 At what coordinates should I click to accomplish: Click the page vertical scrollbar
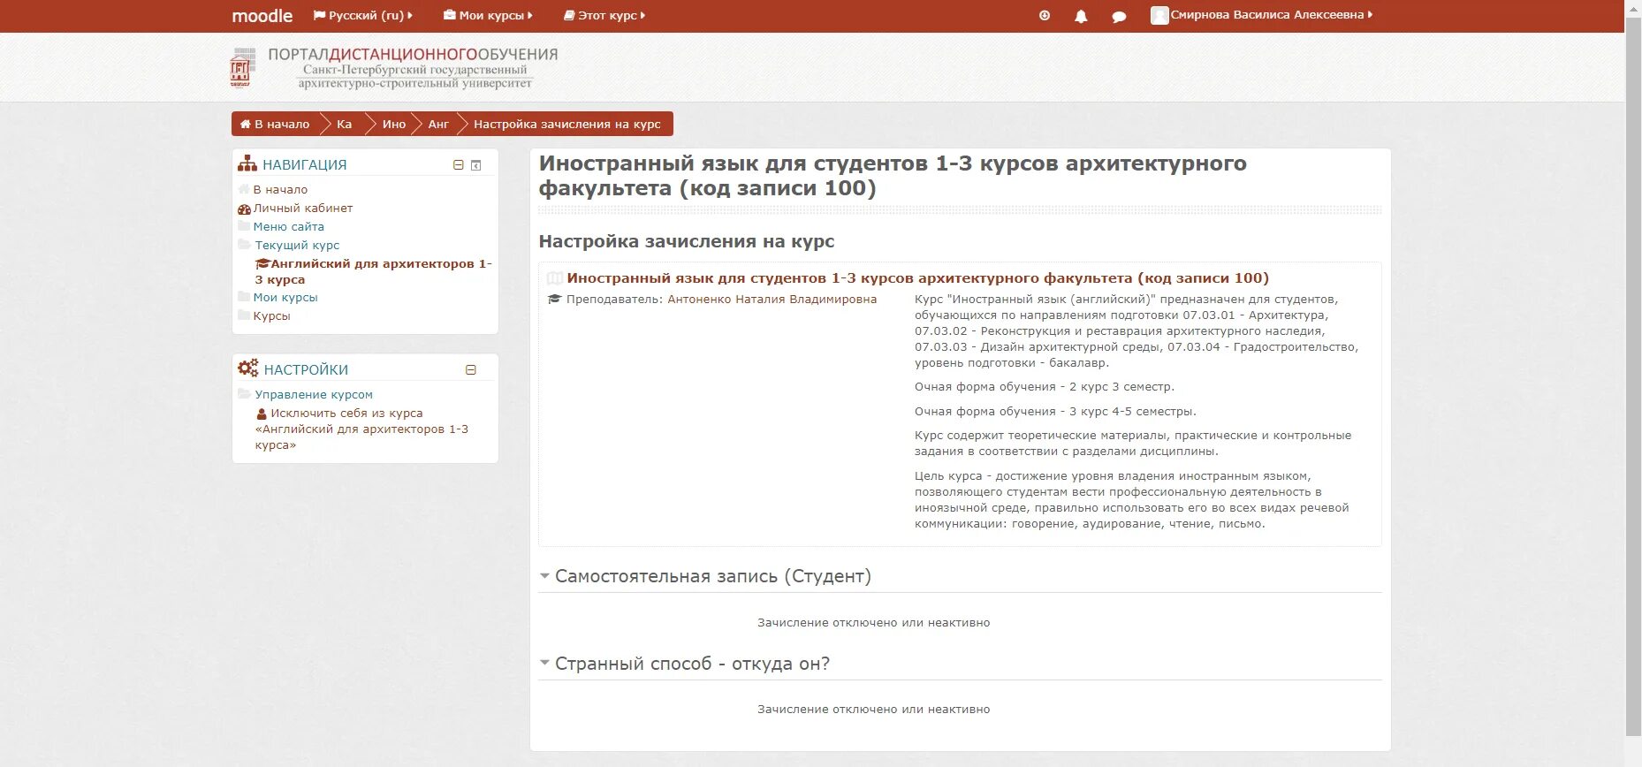(x=1633, y=376)
